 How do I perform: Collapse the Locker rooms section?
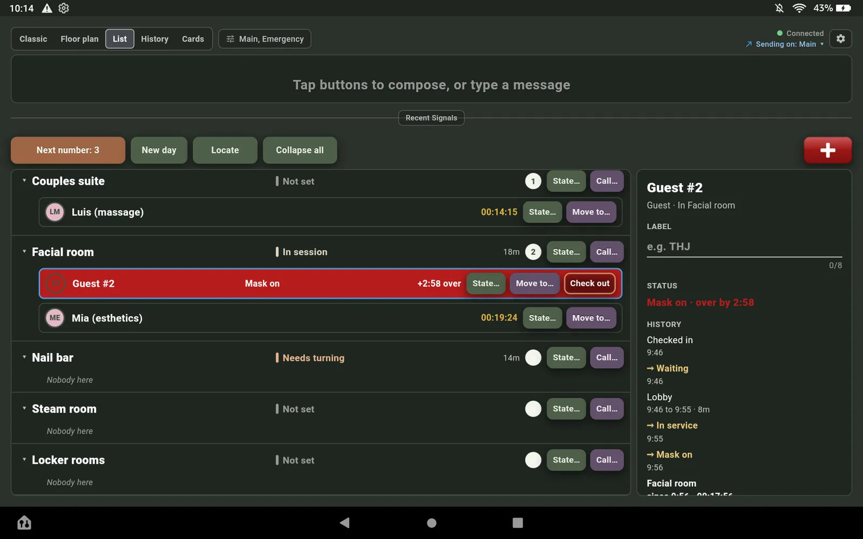coord(24,459)
